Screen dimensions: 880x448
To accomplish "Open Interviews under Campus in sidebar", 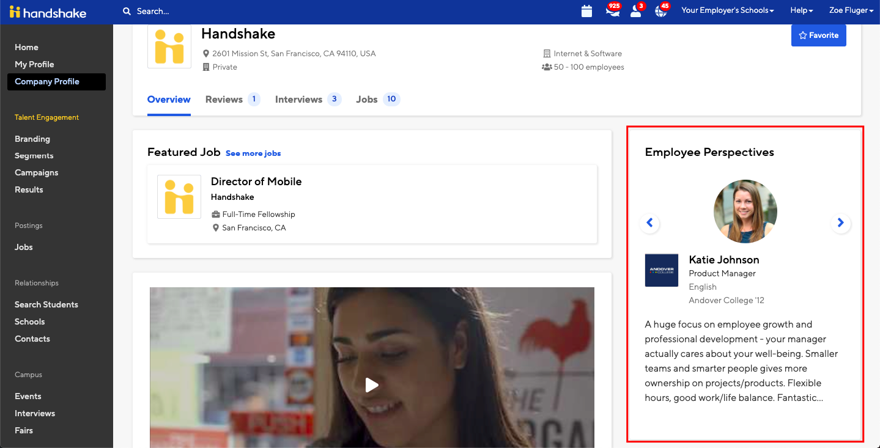I will click(x=35, y=413).
